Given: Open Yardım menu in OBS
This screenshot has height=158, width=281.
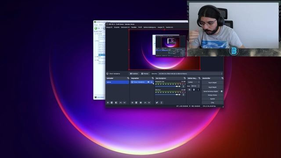Looking at the screenshot, I should point(169,27).
